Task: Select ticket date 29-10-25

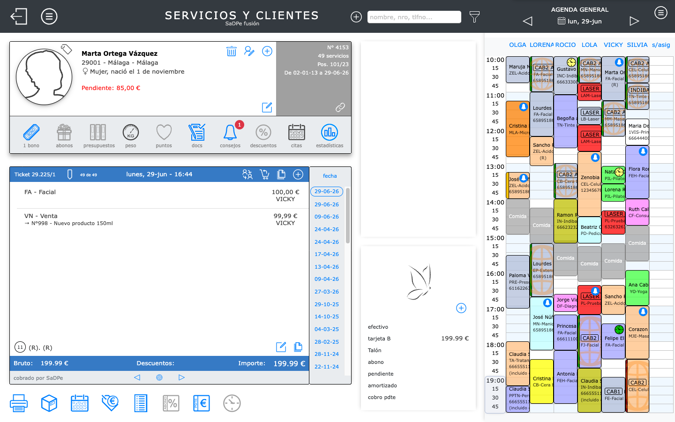Action: coord(327,304)
